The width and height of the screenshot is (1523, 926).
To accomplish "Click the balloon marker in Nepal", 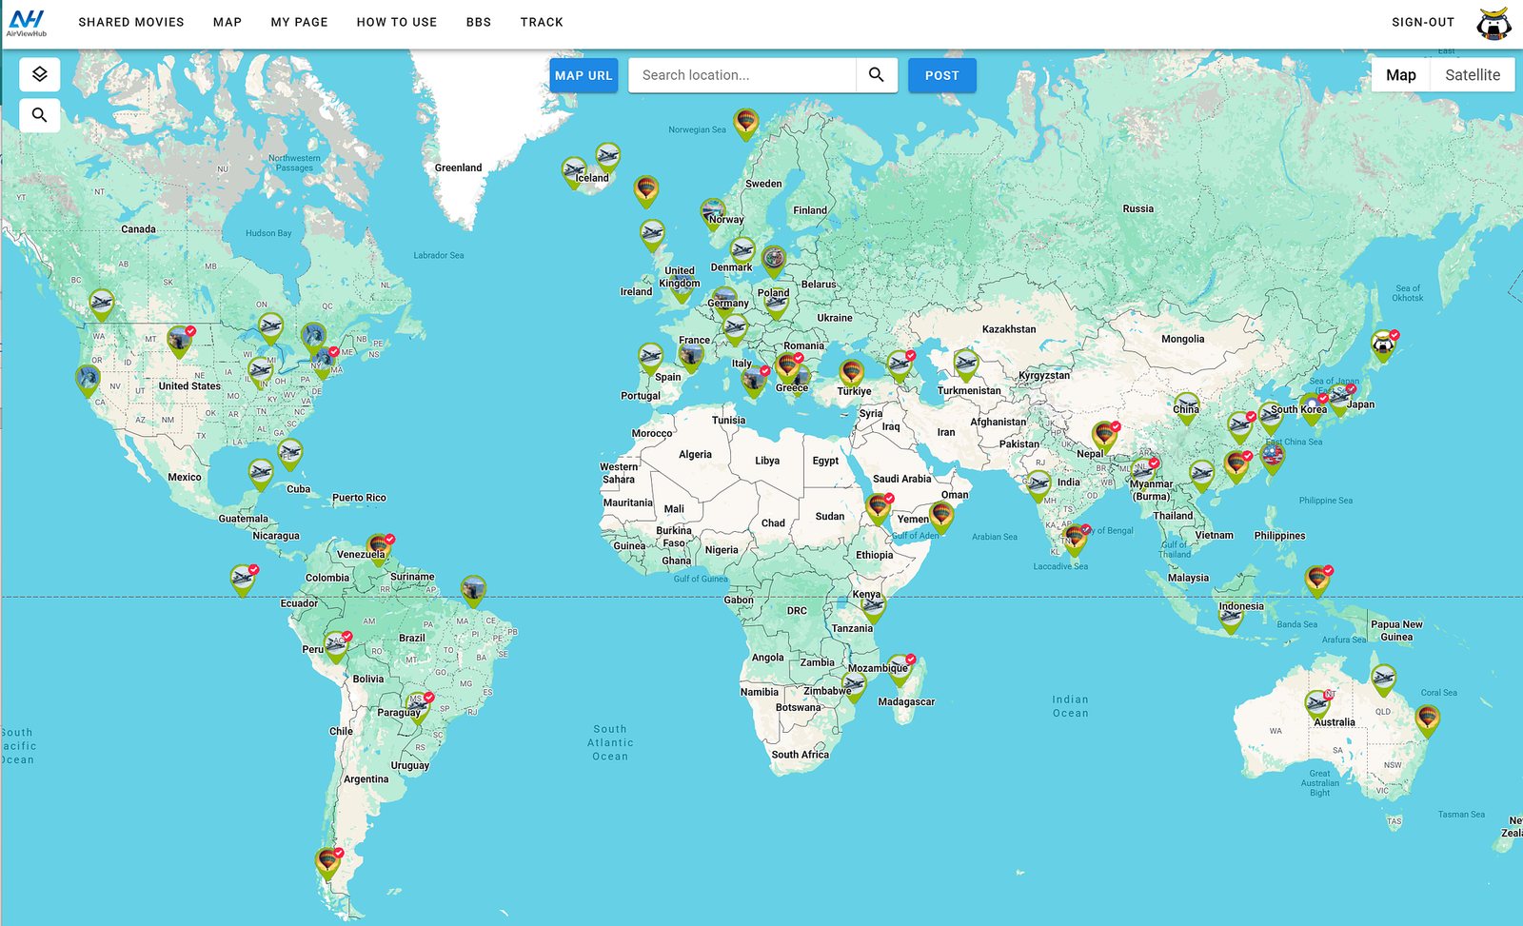I will point(1104,438).
